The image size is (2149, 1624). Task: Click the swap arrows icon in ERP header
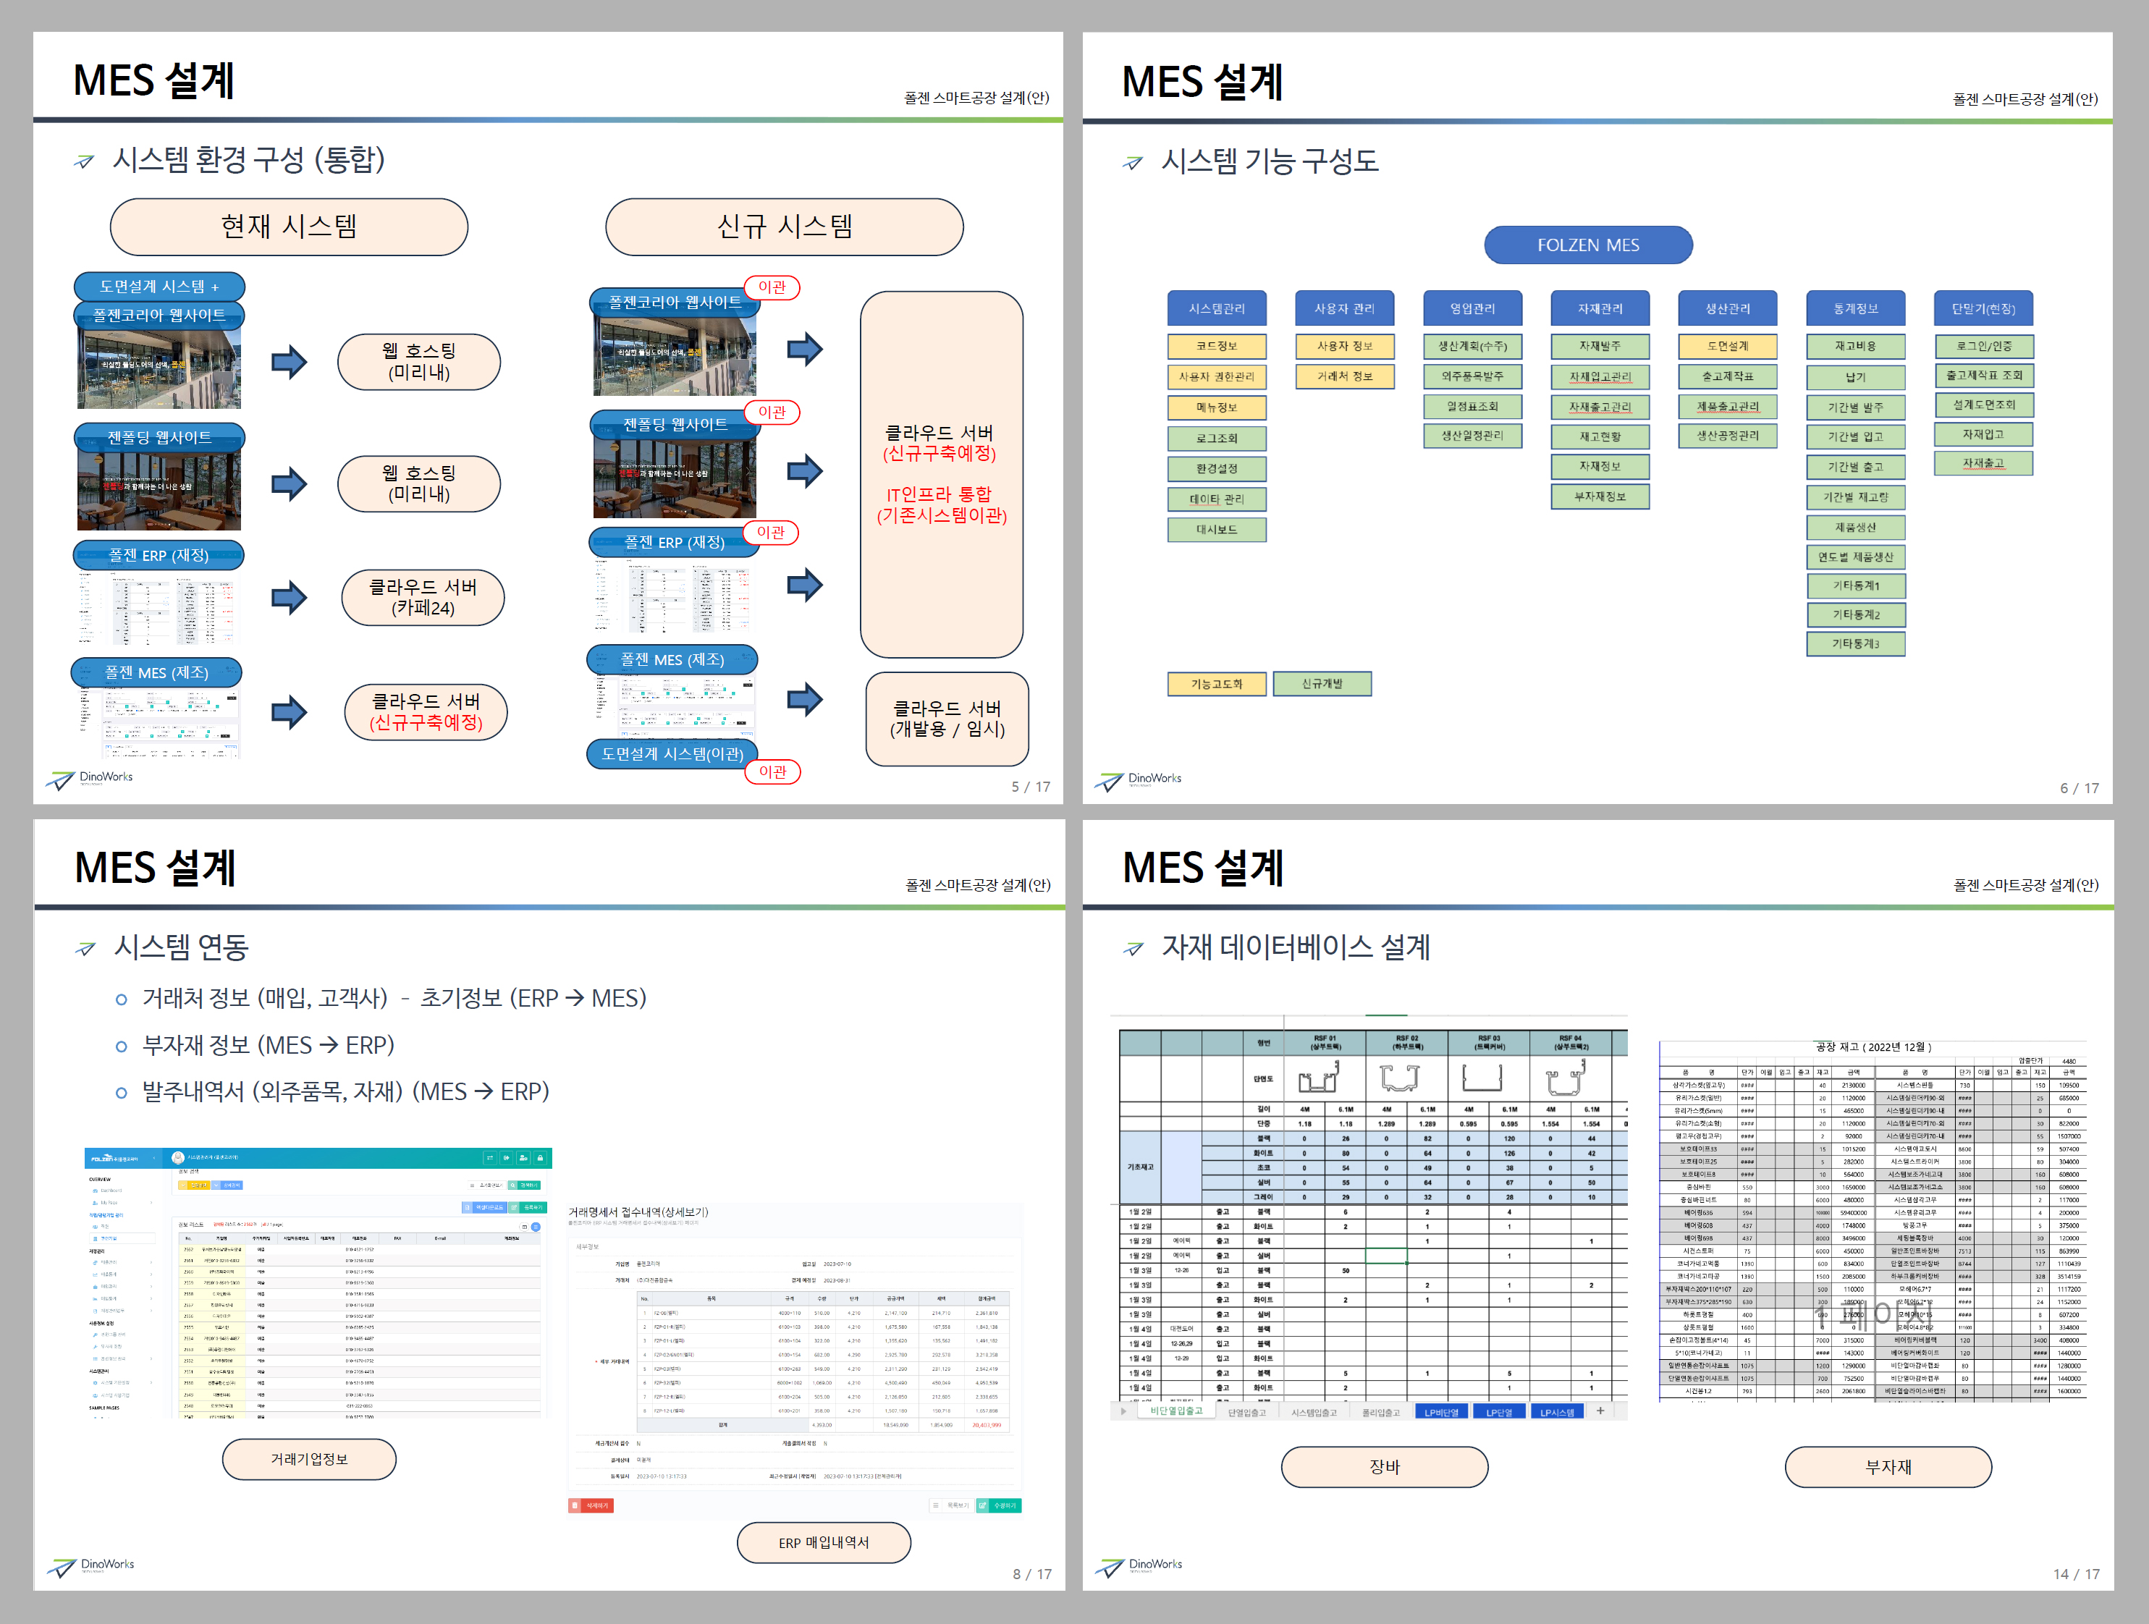489,1158
